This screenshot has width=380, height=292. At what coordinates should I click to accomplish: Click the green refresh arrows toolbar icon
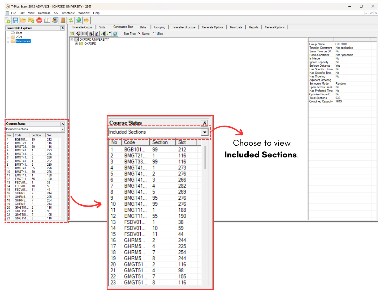point(71,20)
